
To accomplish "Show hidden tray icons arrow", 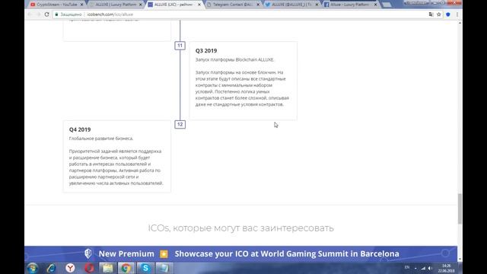I will pyautogui.click(x=415, y=269).
